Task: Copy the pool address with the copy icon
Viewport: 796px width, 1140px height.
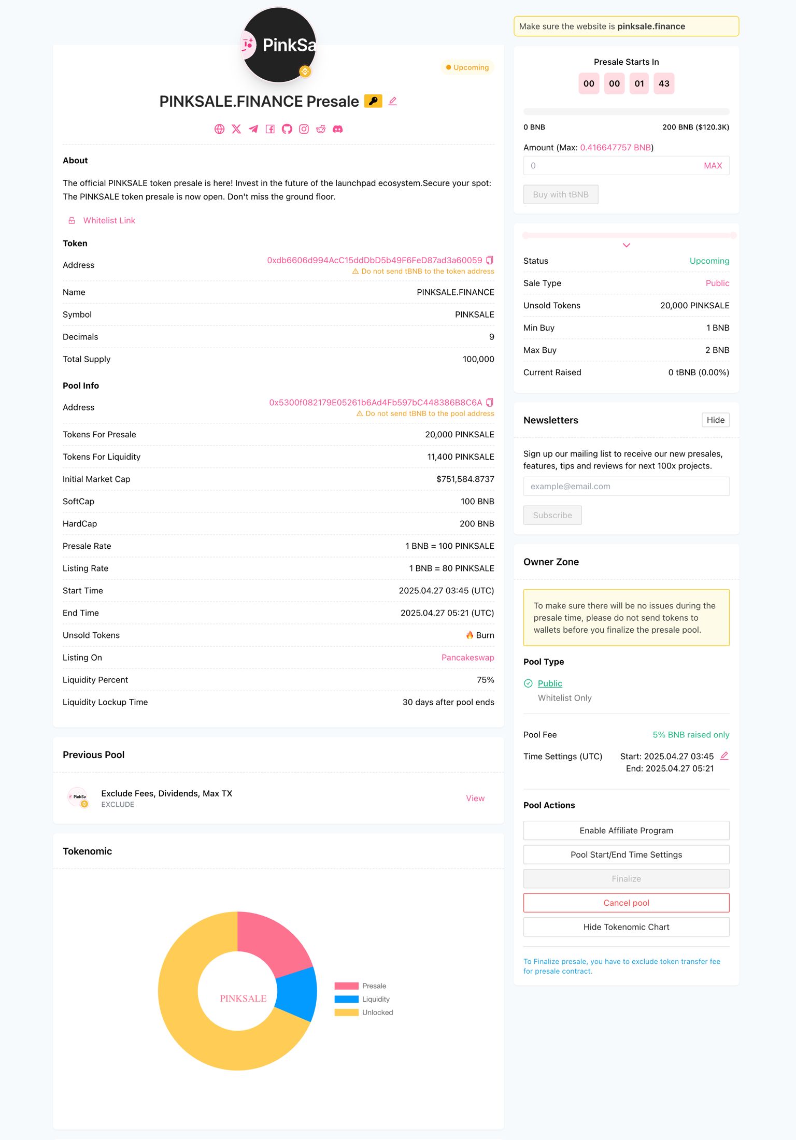Action: (490, 403)
